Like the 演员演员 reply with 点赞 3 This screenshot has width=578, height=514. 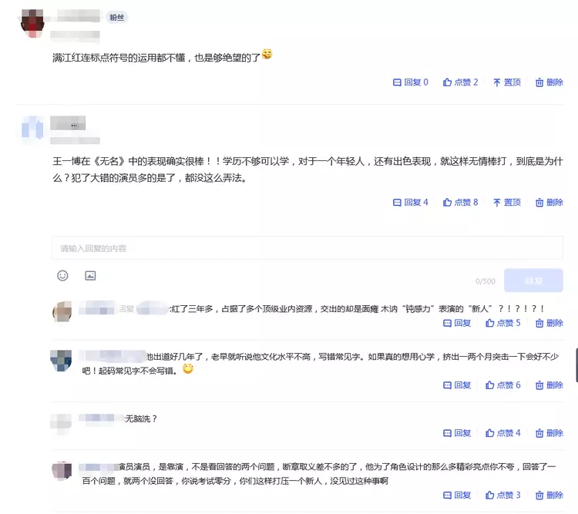(503, 496)
